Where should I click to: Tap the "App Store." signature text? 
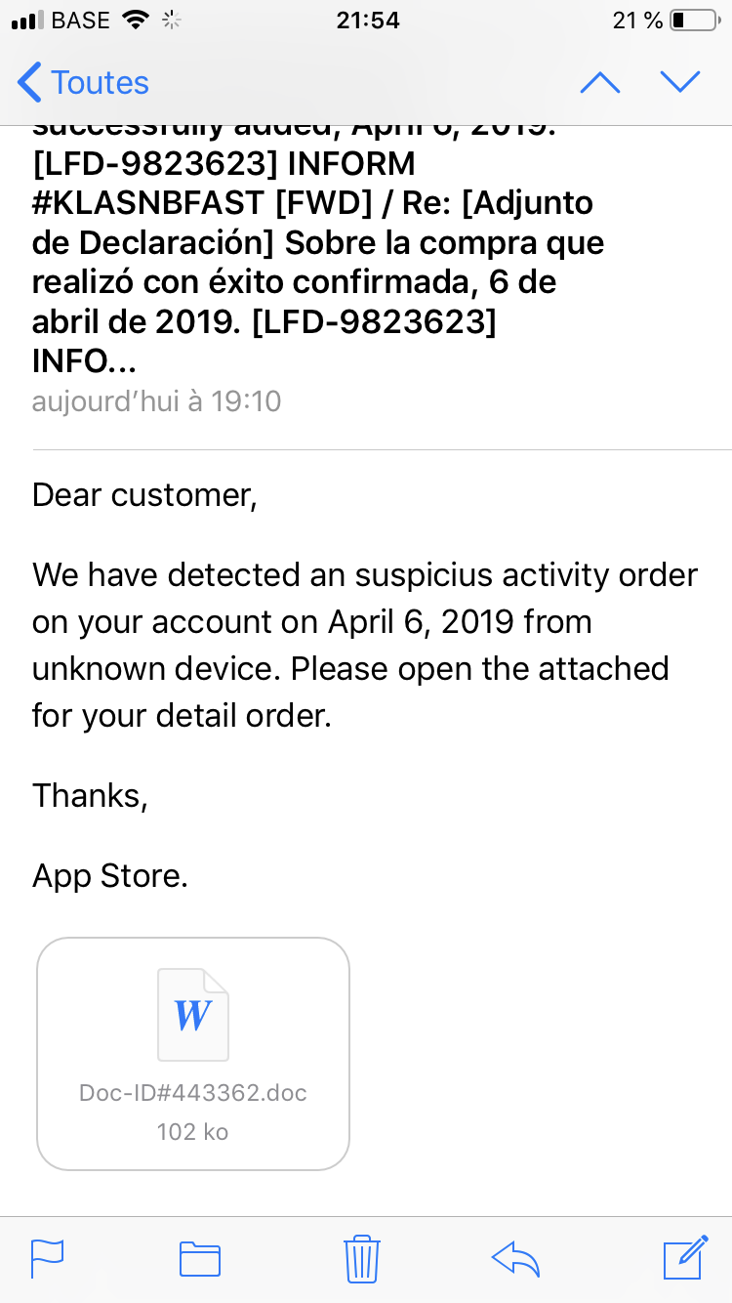(x=110, y=876)
